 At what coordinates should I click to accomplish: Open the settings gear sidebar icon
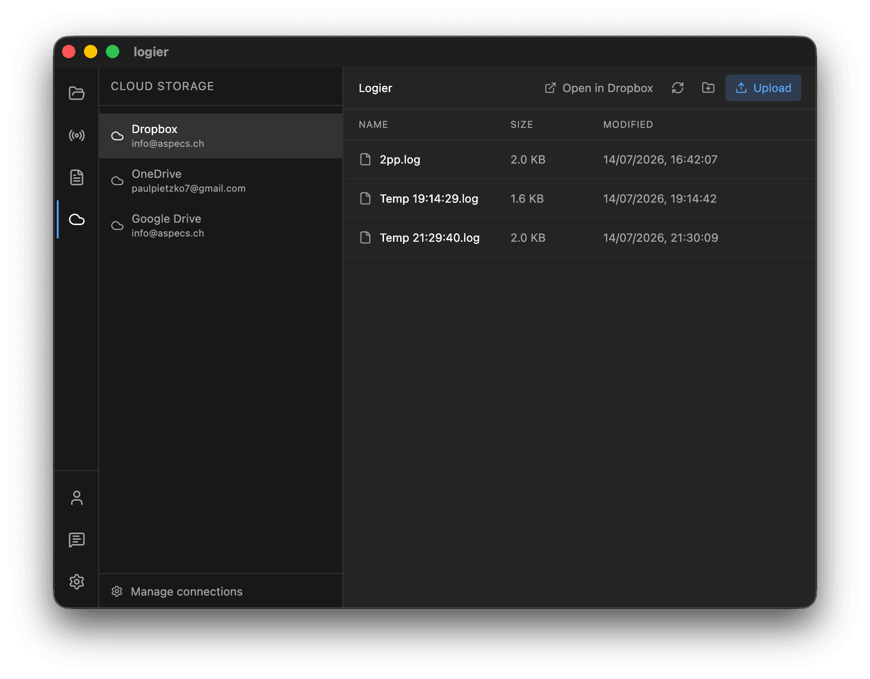pyautogui.click(x=76, y=582)
